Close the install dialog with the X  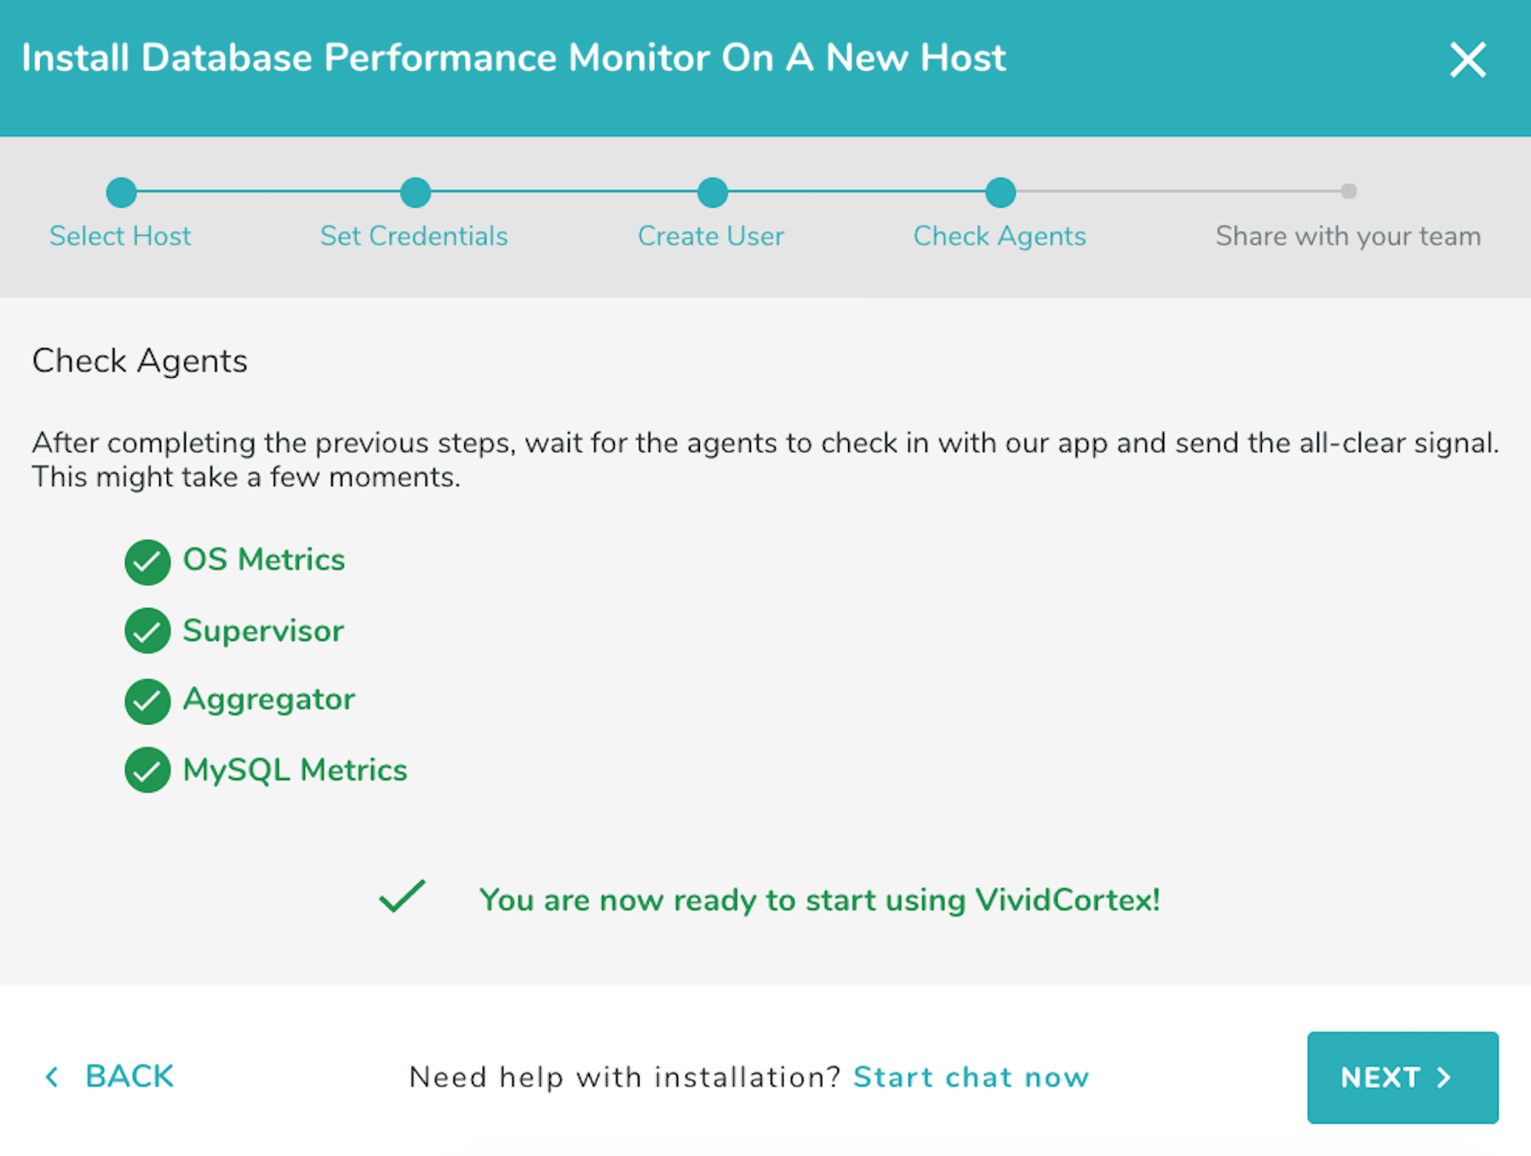click(1467, 60)
